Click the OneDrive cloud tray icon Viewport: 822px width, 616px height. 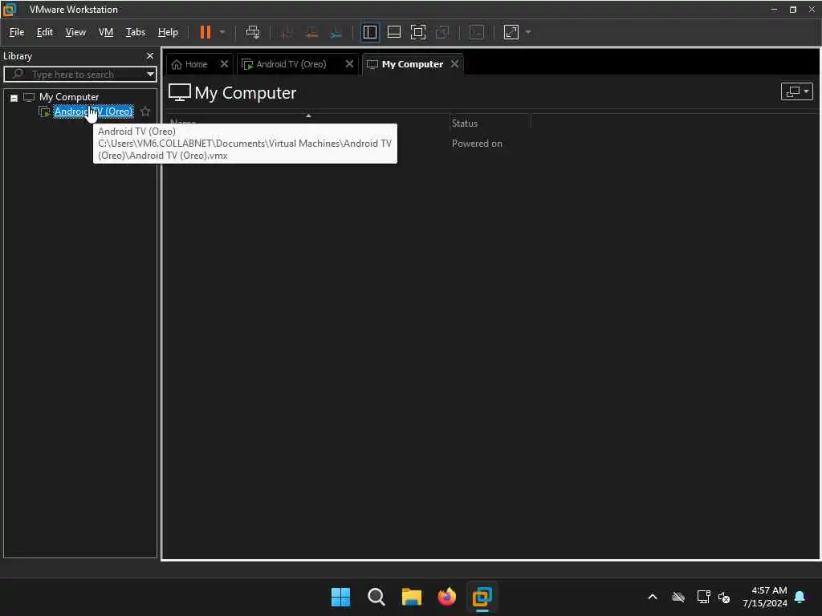(x=678, y=597)
